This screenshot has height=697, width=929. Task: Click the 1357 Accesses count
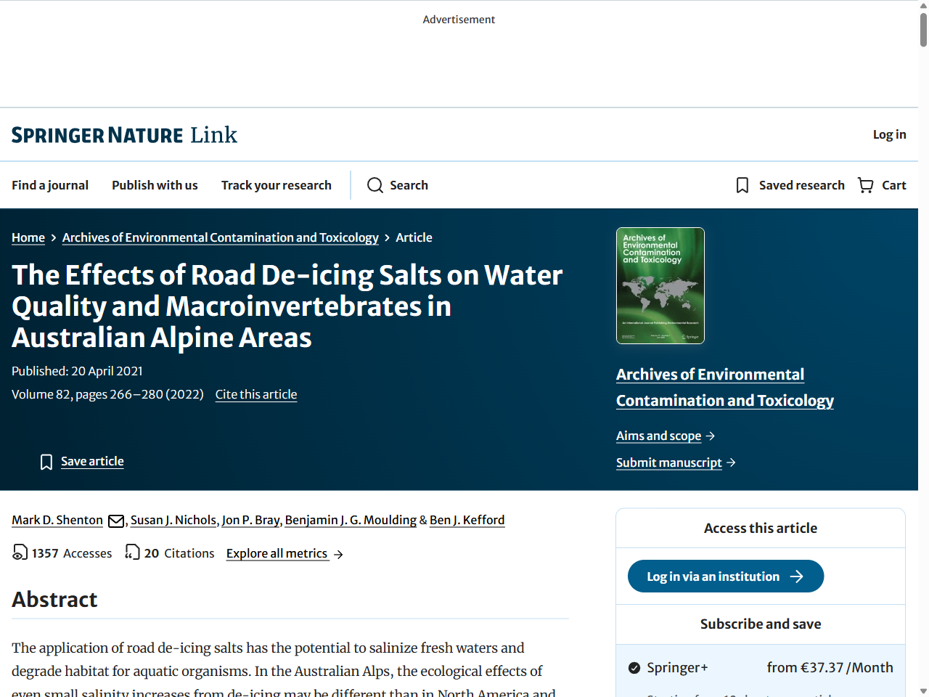tap(72, 553)
